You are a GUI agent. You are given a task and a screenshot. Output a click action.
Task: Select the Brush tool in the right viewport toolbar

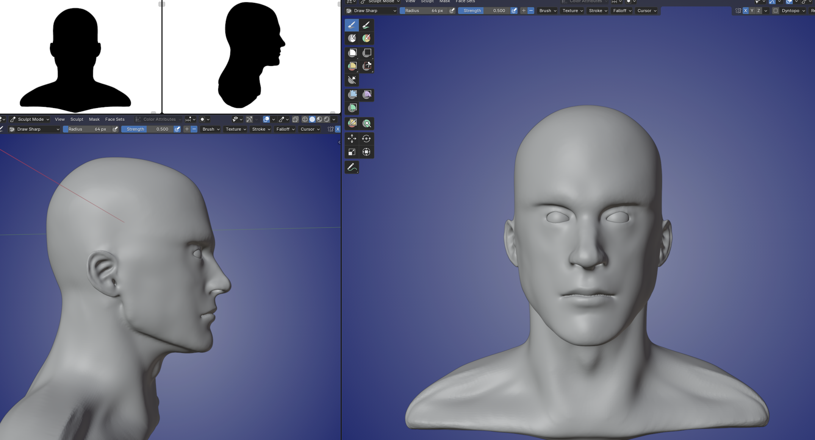352,25
